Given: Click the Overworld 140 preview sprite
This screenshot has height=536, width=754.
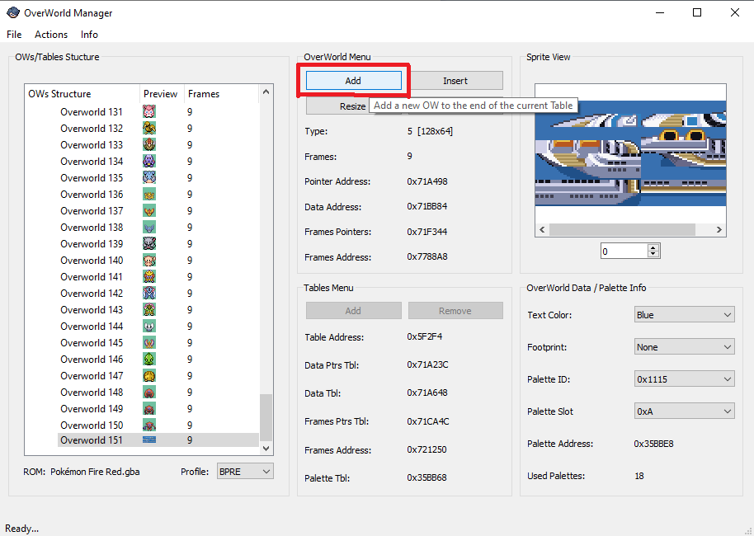Looking at the screenshot, I should [x=149, y=261].
